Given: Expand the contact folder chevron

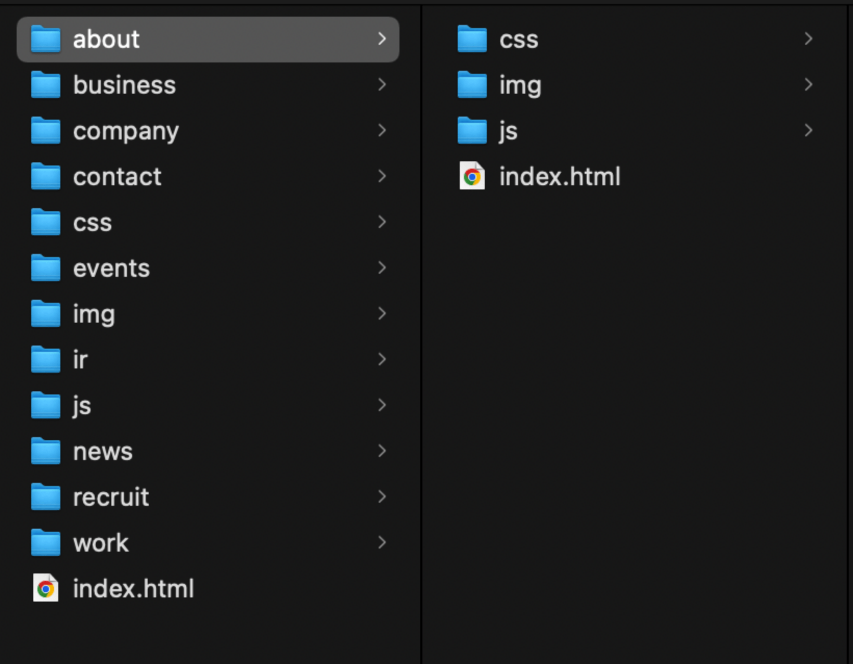Looking at the screenshot, I should [x=382, y=176].
